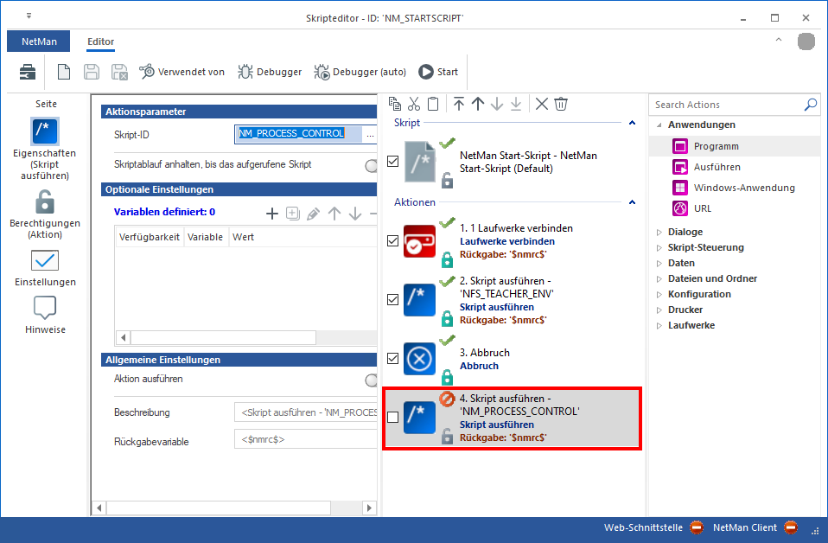
Task: Click the trash delete action icon
Action: (561, 104)
